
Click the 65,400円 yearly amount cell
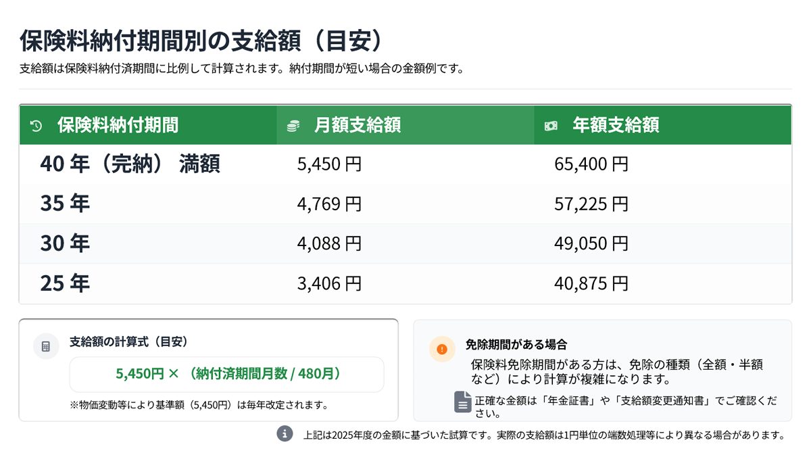point(591,164)
